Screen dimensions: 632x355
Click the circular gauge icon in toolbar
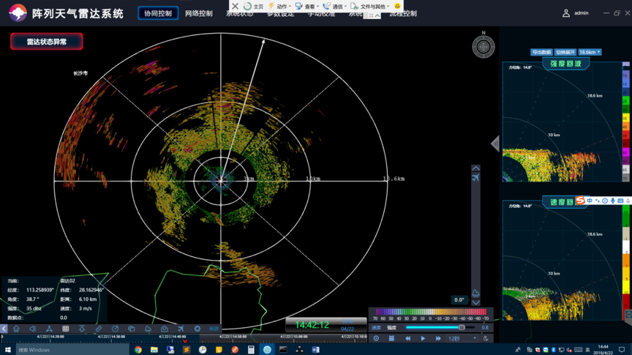pos(115,329)
